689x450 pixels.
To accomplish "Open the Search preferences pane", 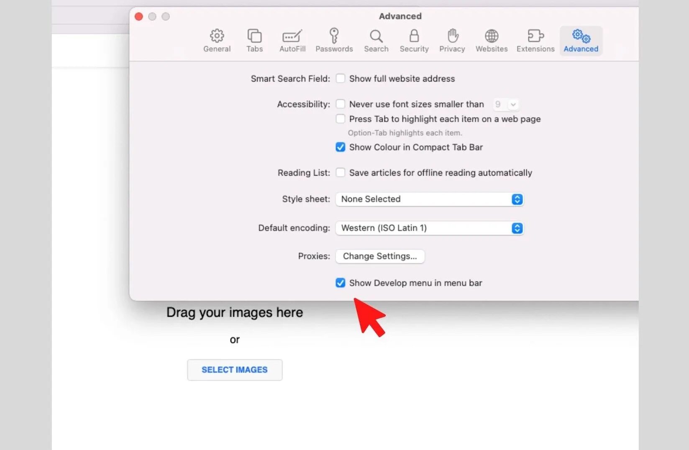I will [376, 41].
